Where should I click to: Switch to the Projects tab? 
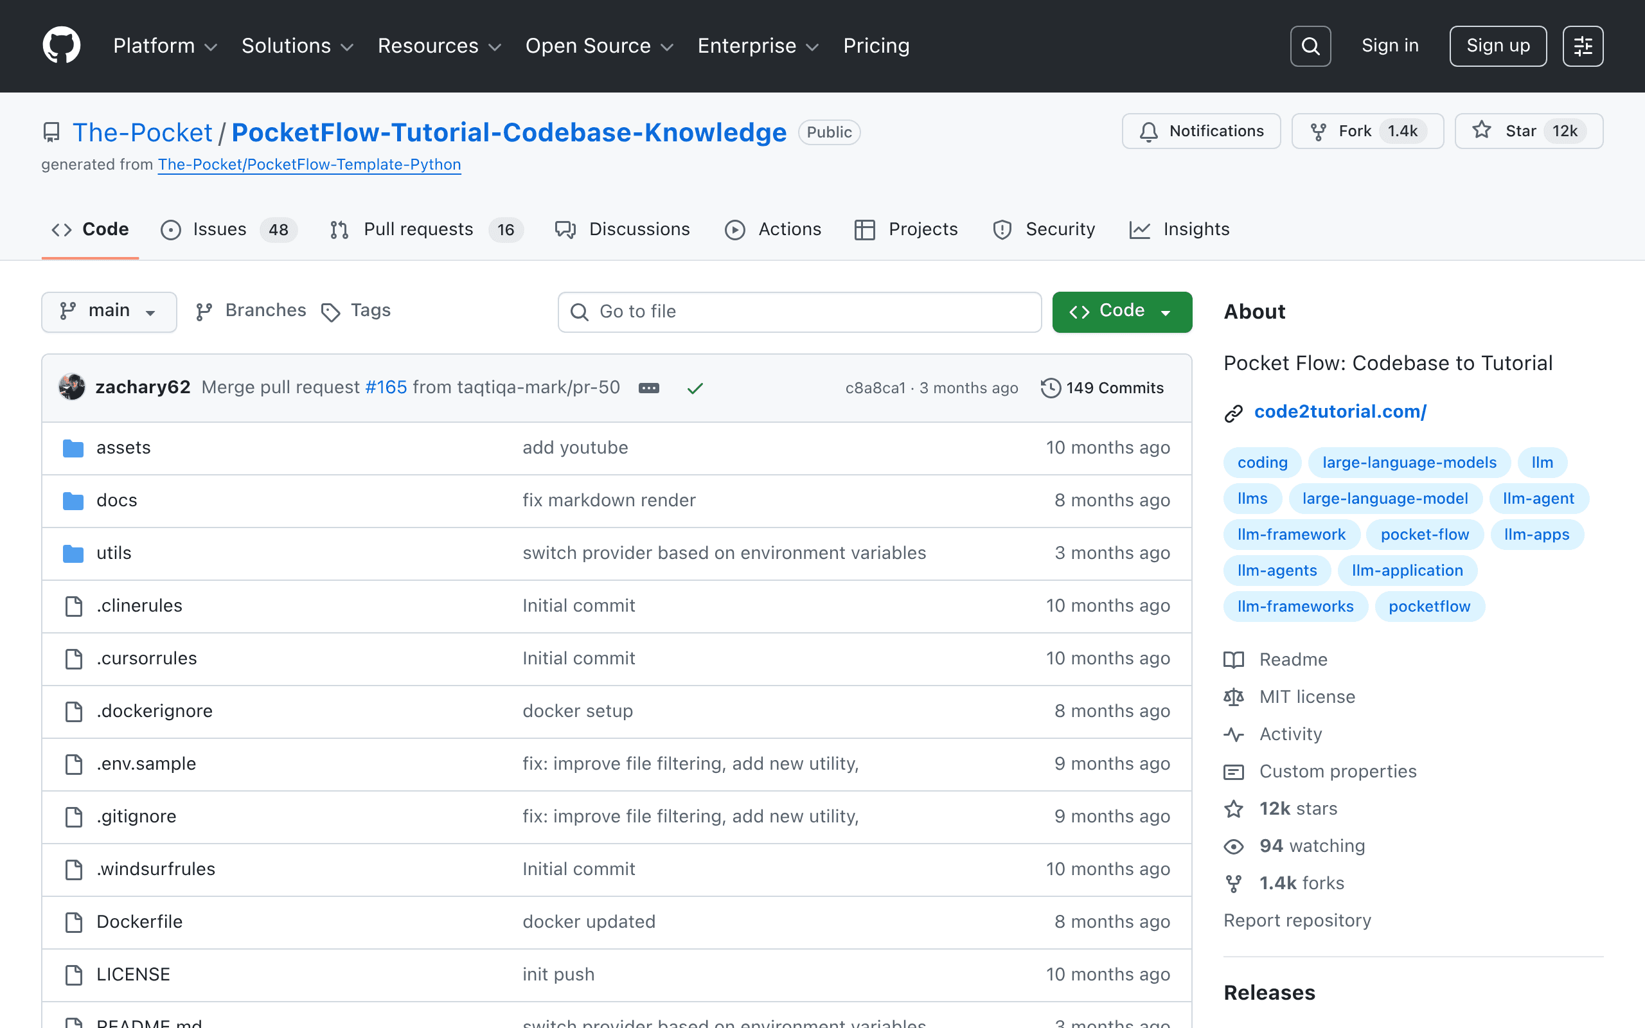[905, 229]
